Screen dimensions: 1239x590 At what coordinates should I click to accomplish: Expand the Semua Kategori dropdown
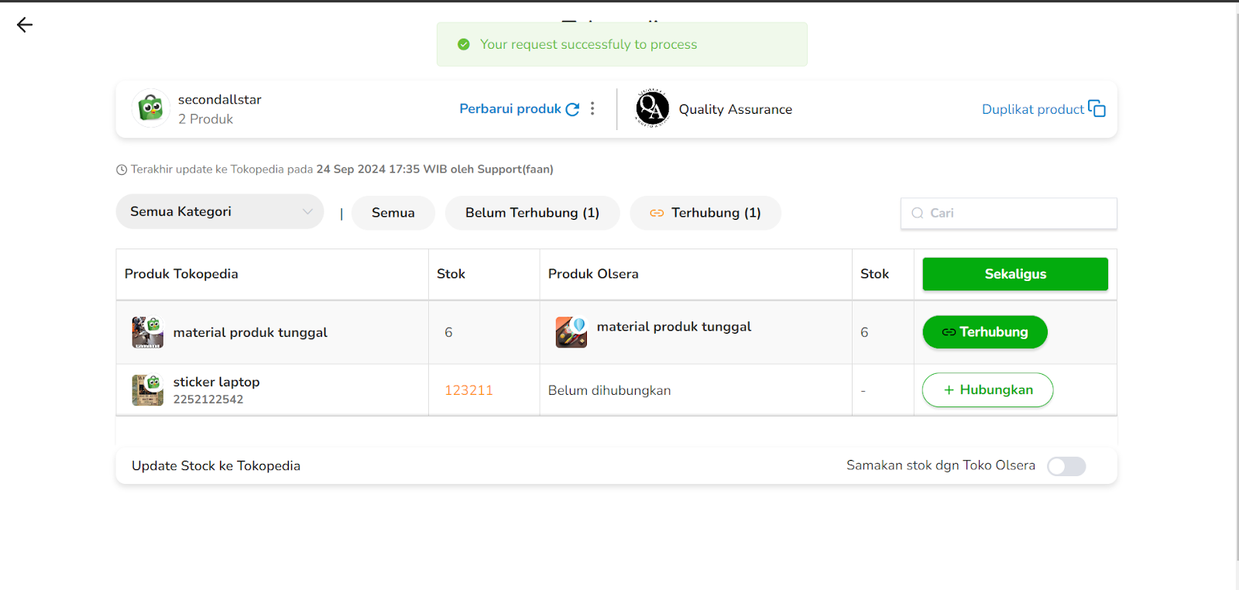click(220, 211)
